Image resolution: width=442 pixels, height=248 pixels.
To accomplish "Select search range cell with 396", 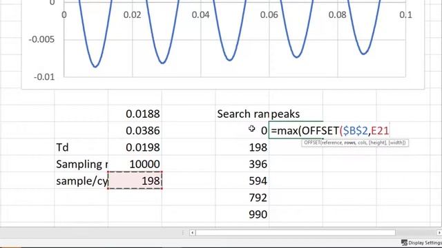I will point(242,164).
